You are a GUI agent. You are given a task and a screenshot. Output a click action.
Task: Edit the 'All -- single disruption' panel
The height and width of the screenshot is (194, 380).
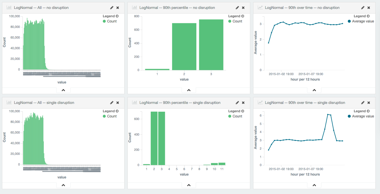[112, 103]
